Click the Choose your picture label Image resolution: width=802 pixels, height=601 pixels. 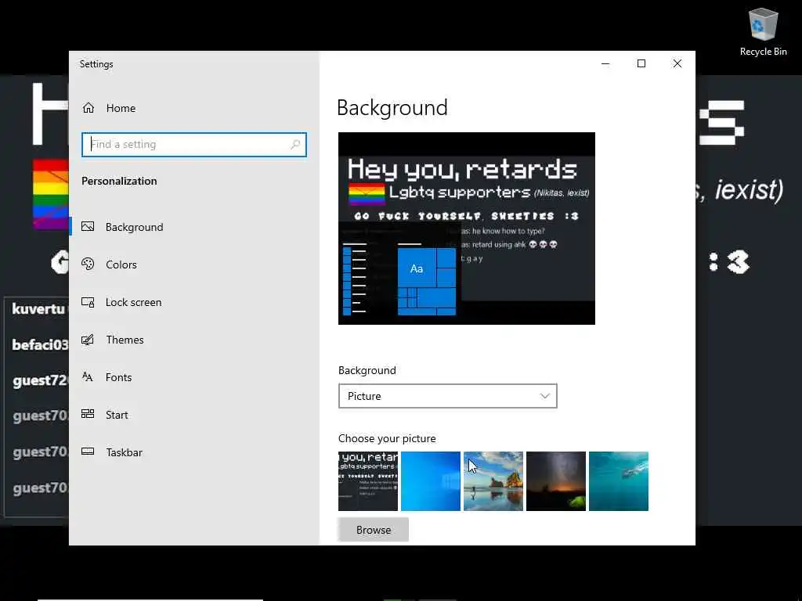pos(387,438)
